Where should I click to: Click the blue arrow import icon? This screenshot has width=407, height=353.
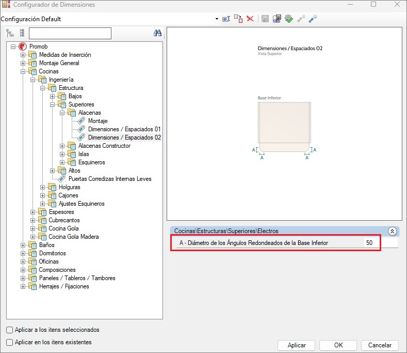(313, 19)
